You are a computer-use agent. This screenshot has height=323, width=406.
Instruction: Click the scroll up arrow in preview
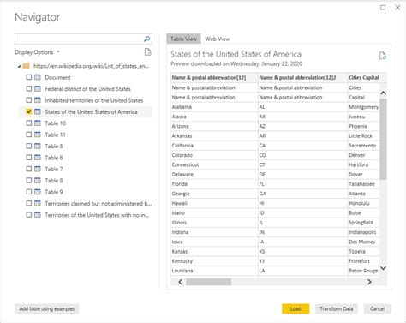pyautogui.click(x=383, y=93)
